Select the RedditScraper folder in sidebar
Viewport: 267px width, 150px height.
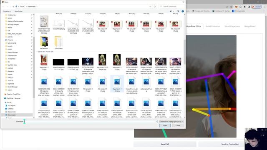coord(11,87)
